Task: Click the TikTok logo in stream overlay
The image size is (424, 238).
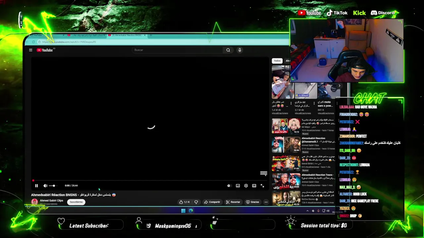Action: [x=337, y=13]
